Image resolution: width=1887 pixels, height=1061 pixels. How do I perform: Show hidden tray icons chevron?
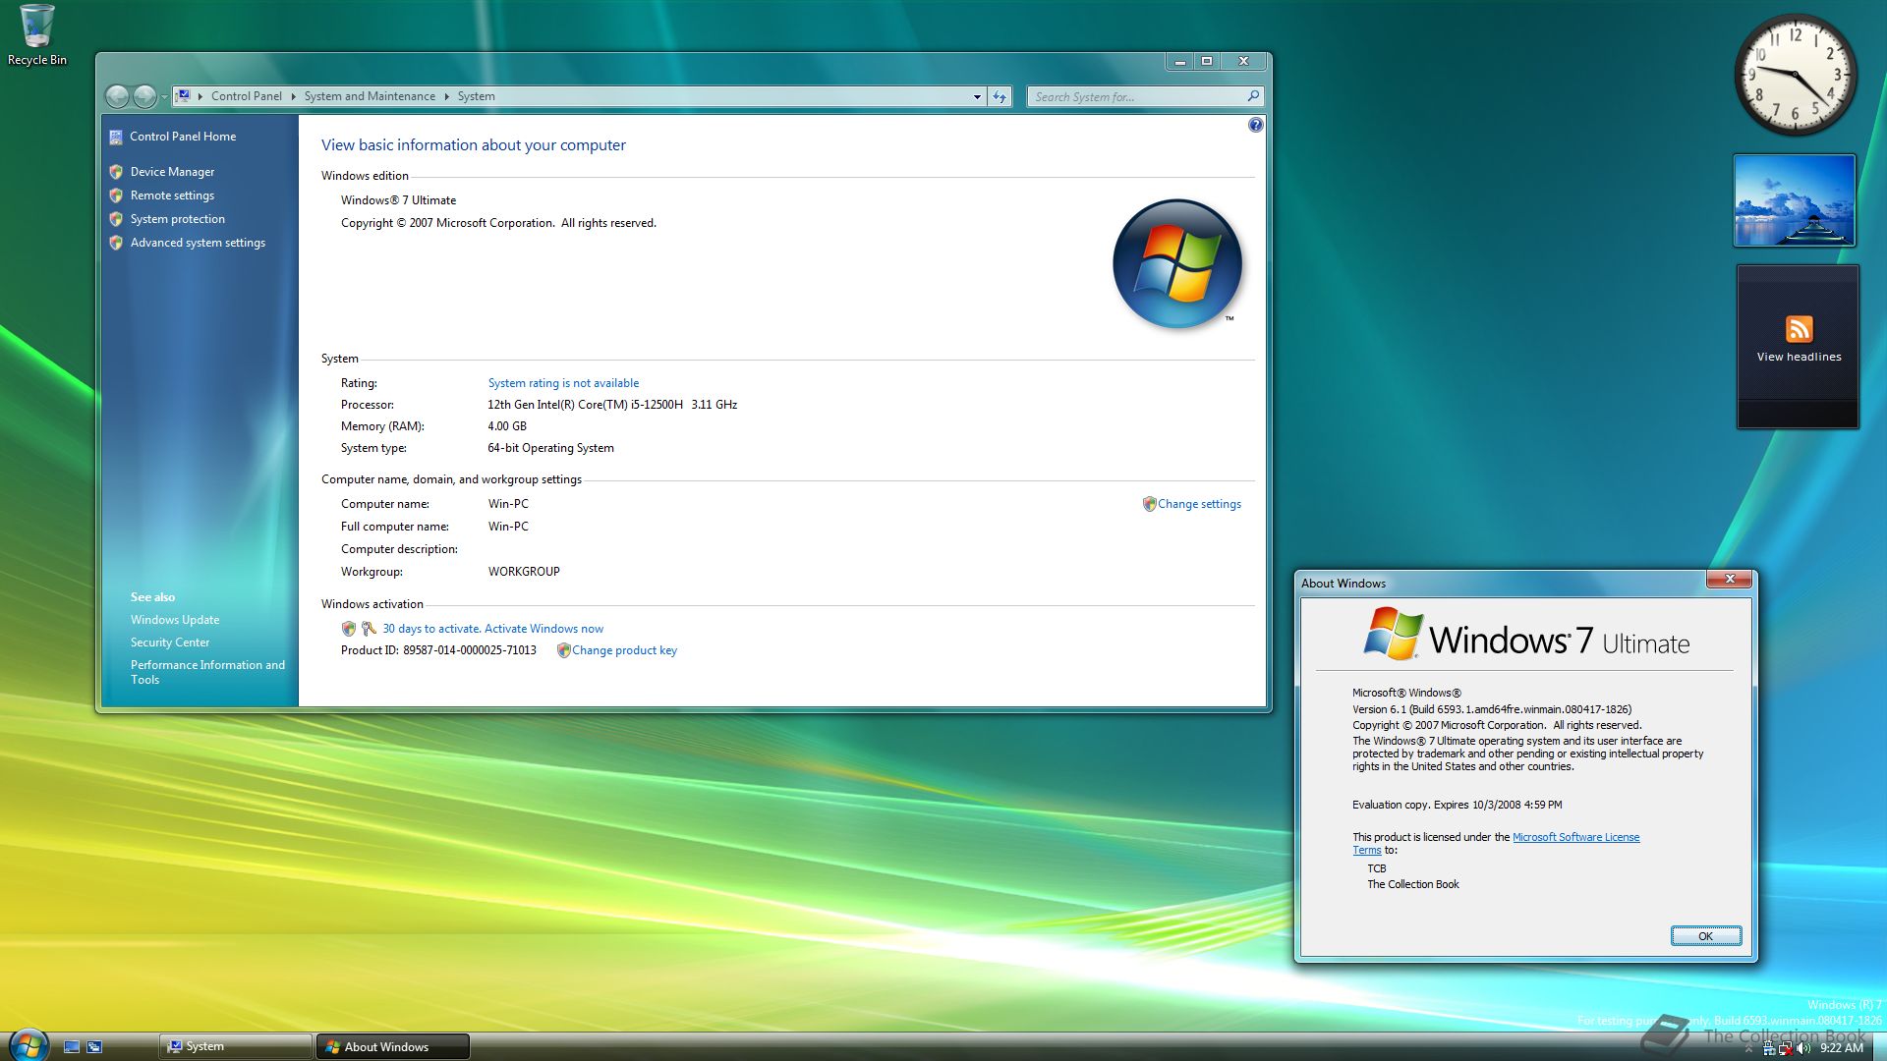pyautogui.click(x=1747, y=1049)
